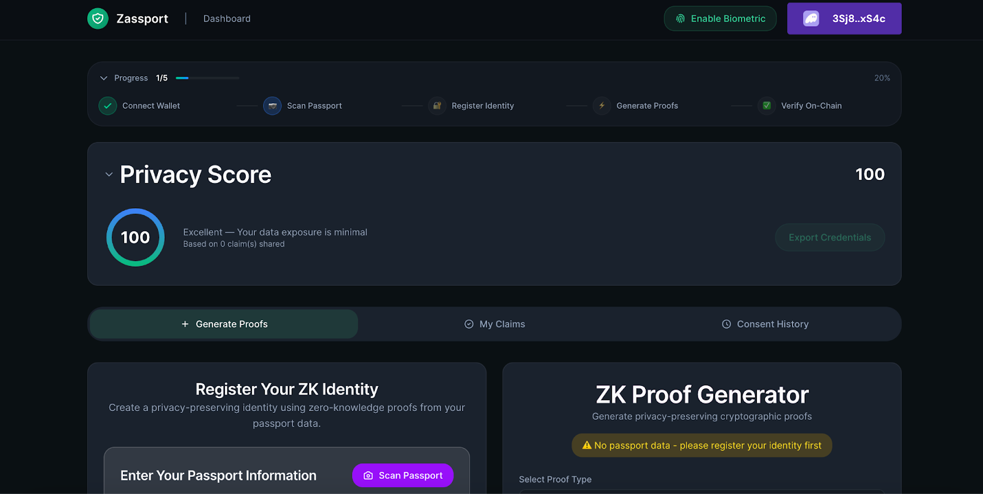Collapse the Privacy Score panel
The image size is (983, 494).
pyautogui.click(x=109, y=174)
